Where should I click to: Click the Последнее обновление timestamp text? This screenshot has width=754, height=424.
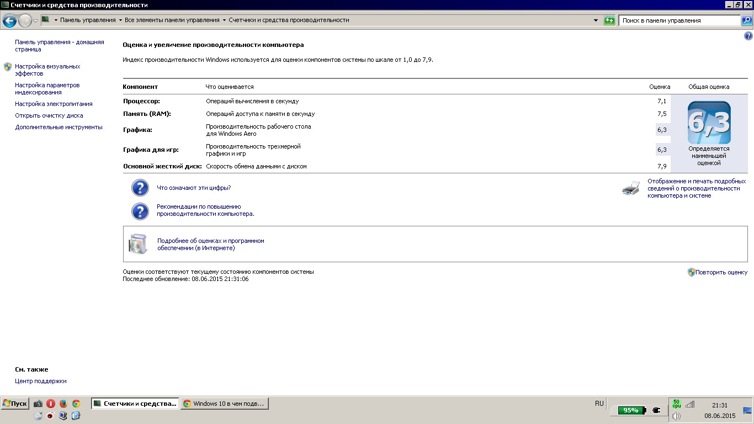point(185,279)
